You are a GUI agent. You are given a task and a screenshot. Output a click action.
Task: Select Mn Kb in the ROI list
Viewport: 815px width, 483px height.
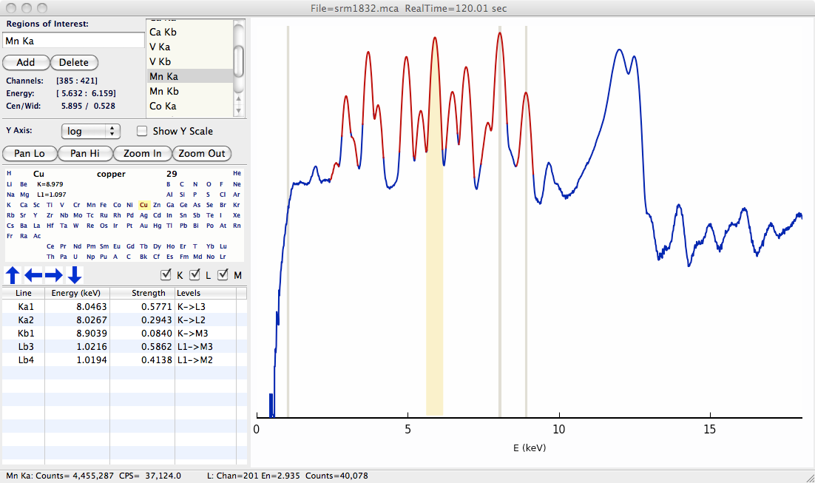point(163,91)
